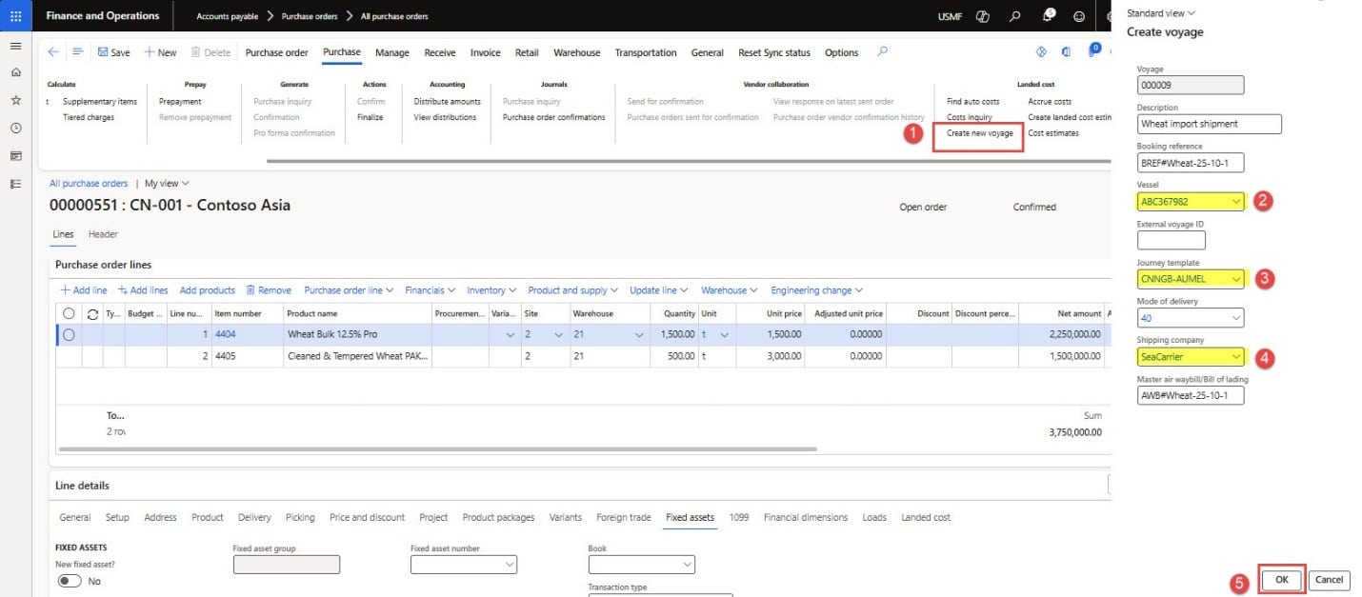
Task: Click OK to confirm the voyage creation
Action: 1282,579
